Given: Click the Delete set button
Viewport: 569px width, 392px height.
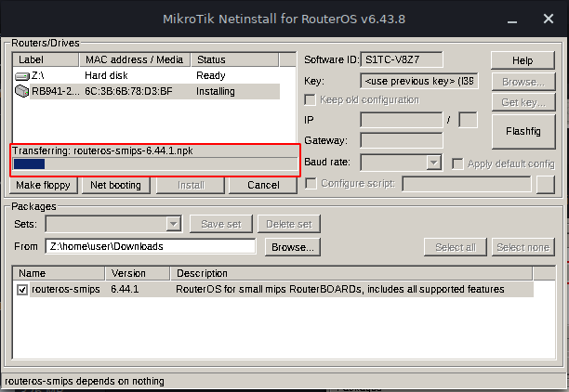Looking at the screenshot, I should [289, 224].
